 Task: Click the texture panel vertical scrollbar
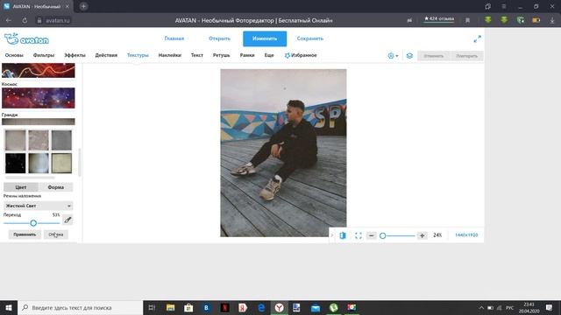click(x=80, y=162)
